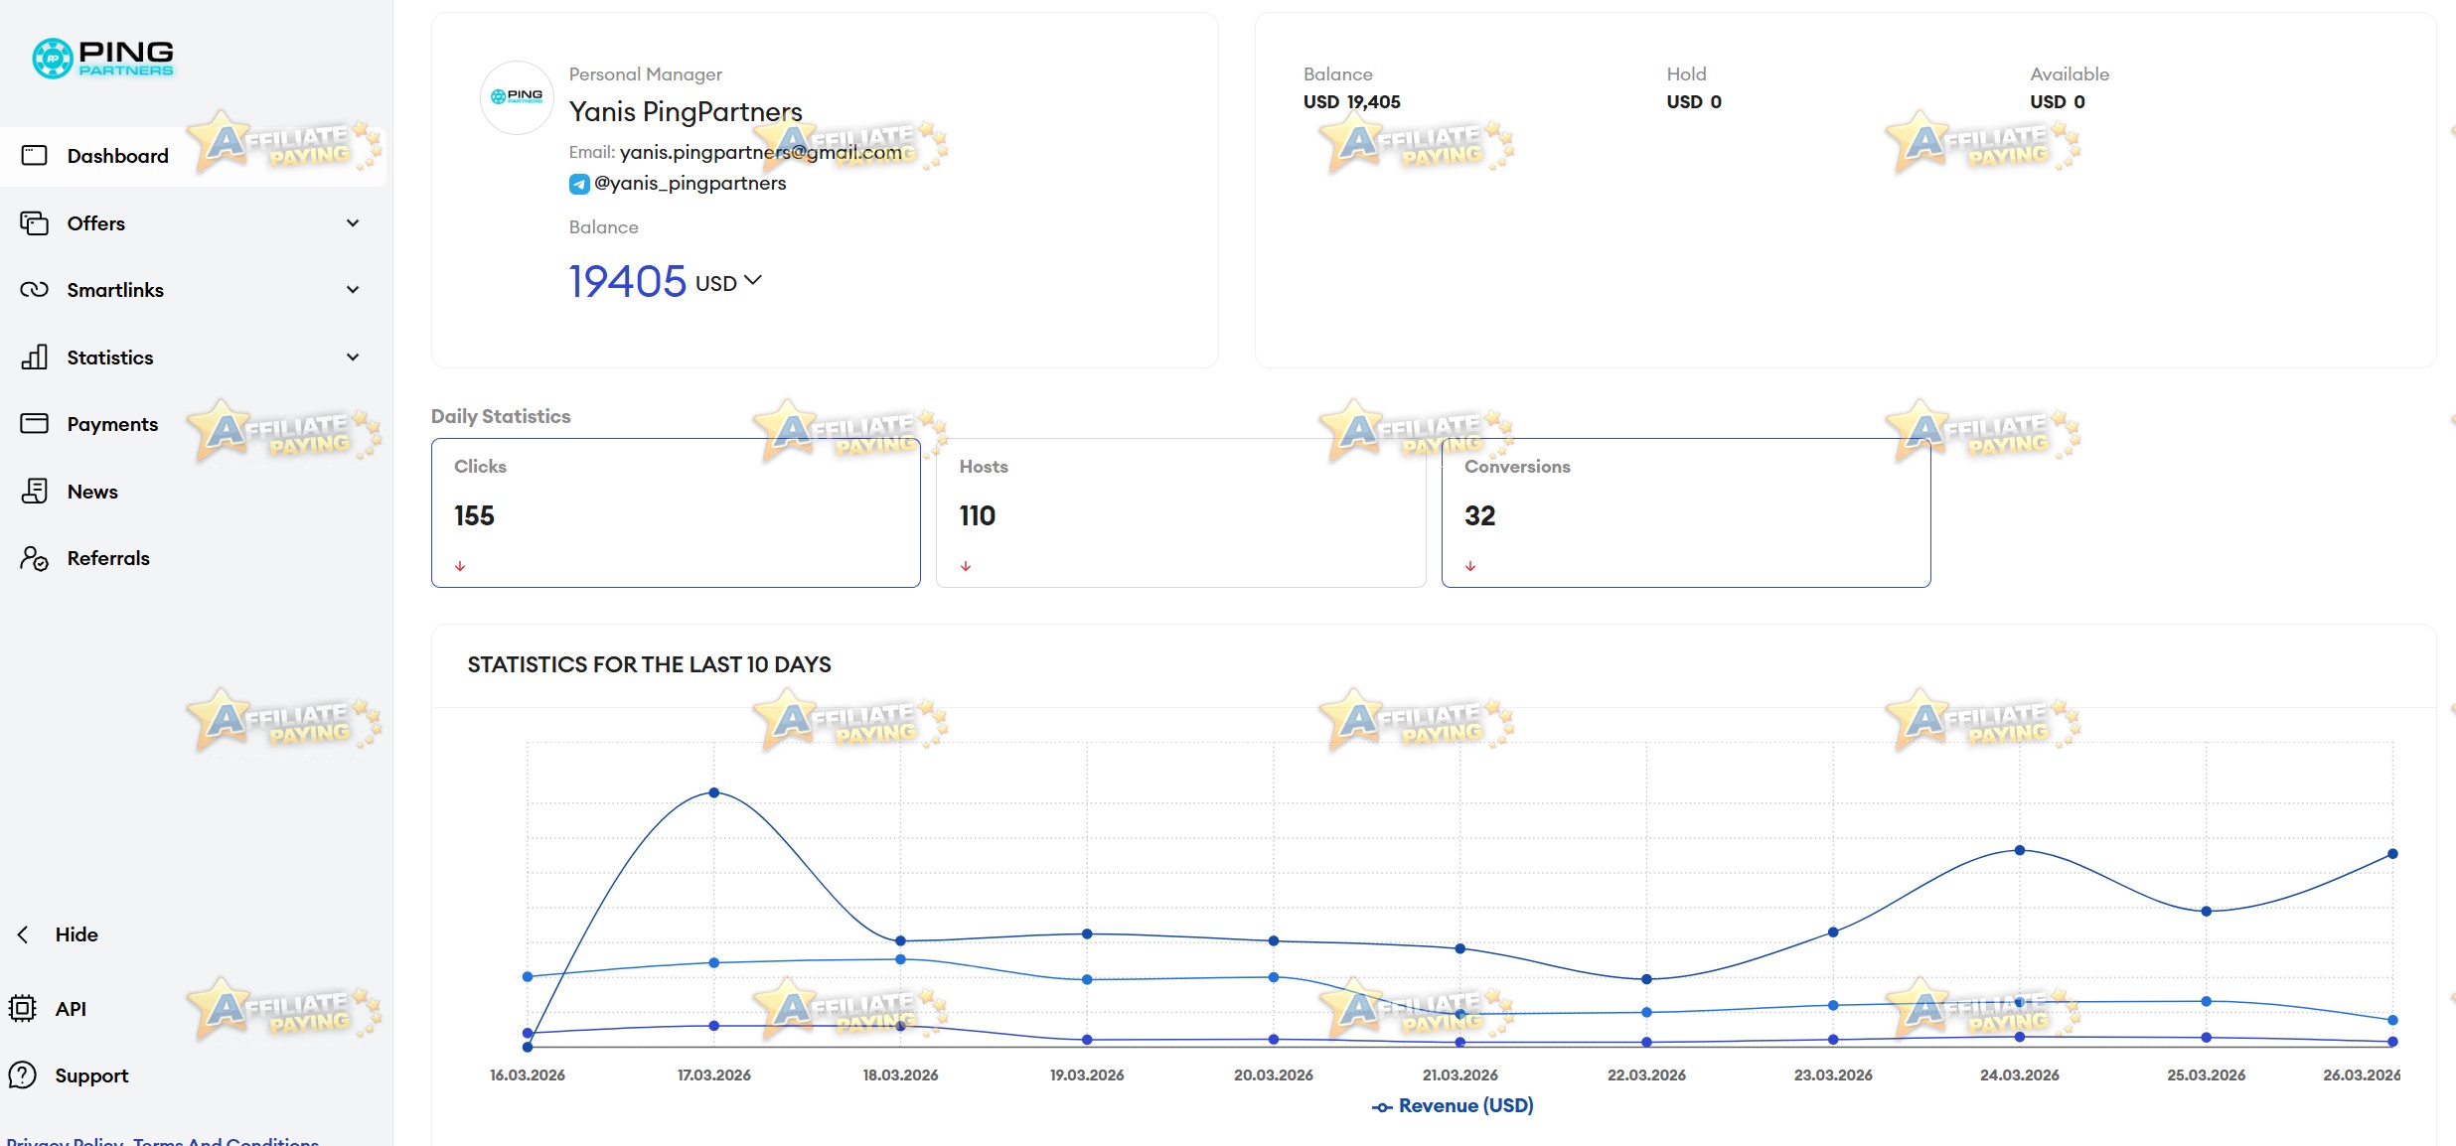
Task: Click the Support question mark icon
Action: point(22,1074)
